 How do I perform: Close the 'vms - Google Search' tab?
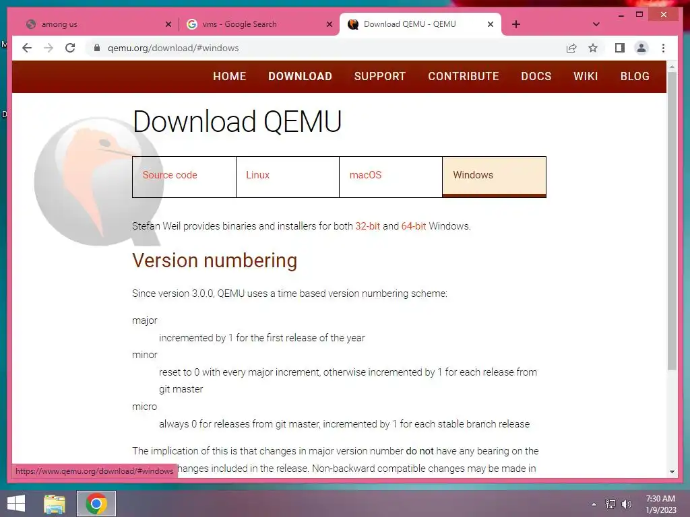[329, 24]
